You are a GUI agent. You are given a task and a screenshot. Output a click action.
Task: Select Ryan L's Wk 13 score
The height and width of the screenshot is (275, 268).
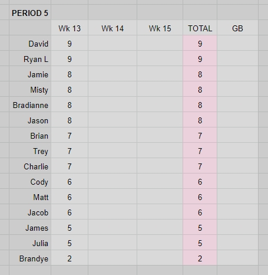point(70,58)
